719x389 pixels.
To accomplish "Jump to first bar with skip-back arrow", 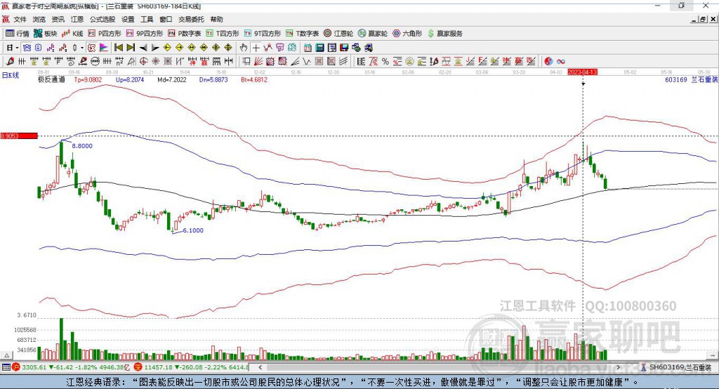I will point(119,48).
